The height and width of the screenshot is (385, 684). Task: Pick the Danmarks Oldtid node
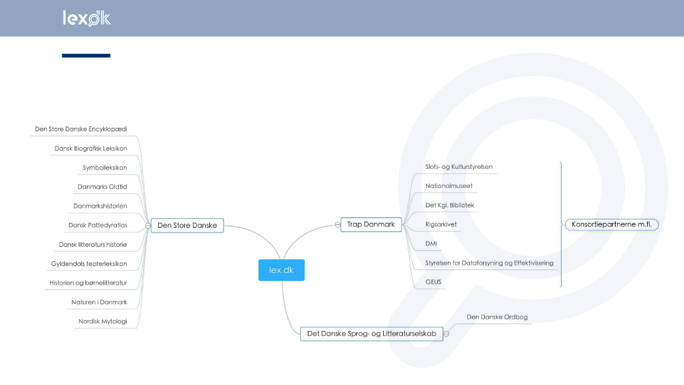[102, 187]
